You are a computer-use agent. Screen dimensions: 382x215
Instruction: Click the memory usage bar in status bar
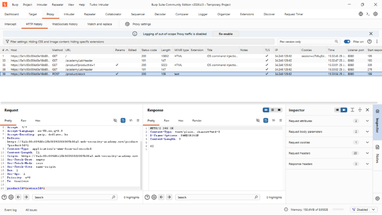coord(338,209)
